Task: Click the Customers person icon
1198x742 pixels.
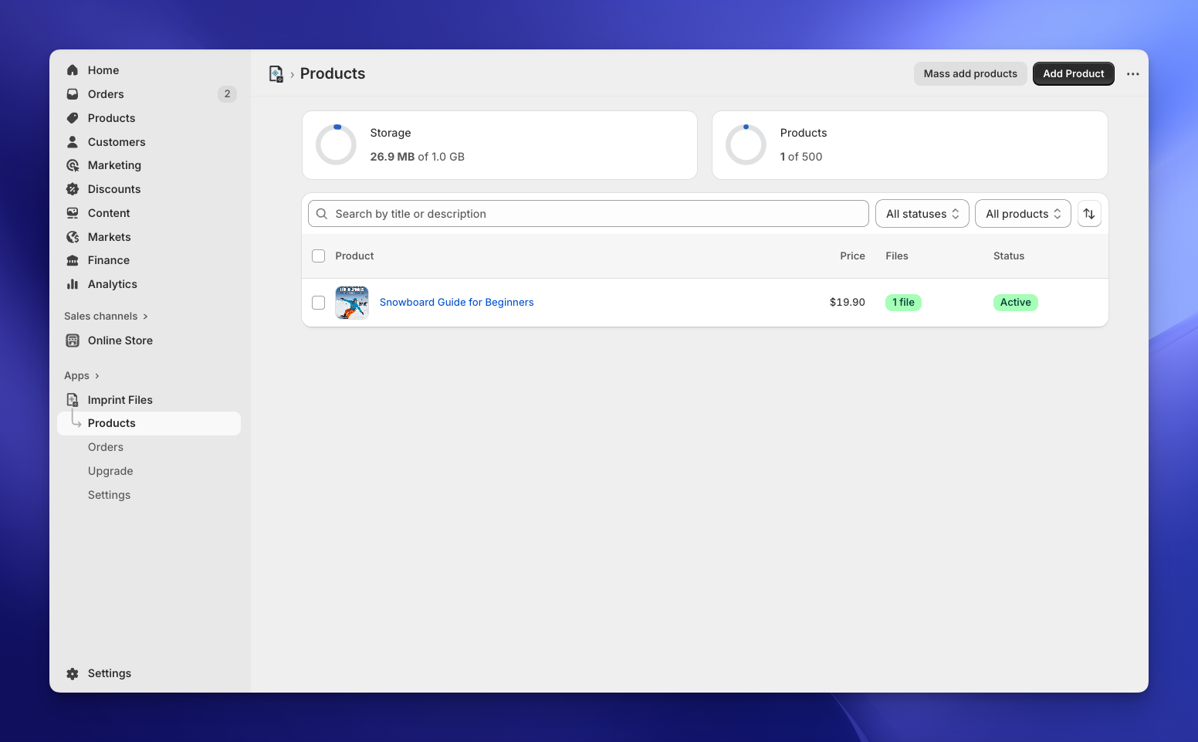Action: tap(73, 142)
